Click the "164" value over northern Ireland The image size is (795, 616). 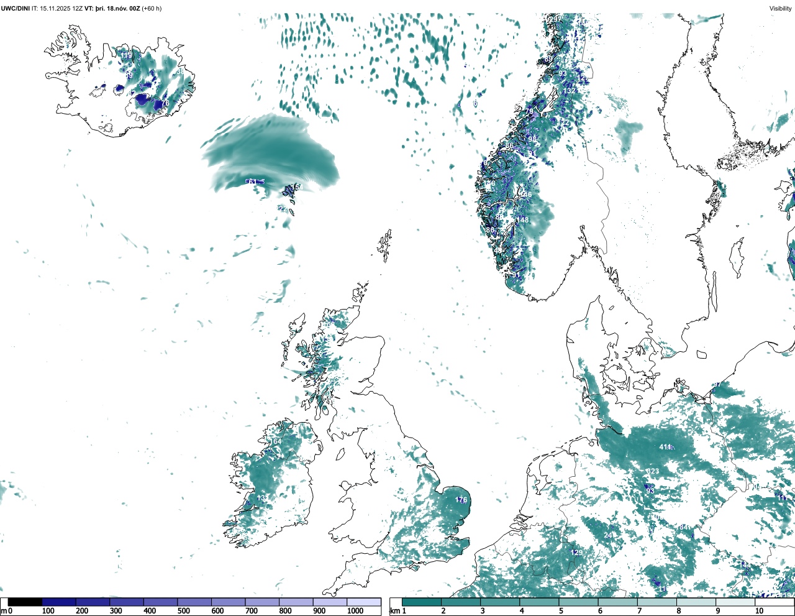(x=275, y=441)
